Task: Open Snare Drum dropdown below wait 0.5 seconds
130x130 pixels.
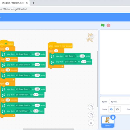Action: pyautogui.click(x=23, y=75)
